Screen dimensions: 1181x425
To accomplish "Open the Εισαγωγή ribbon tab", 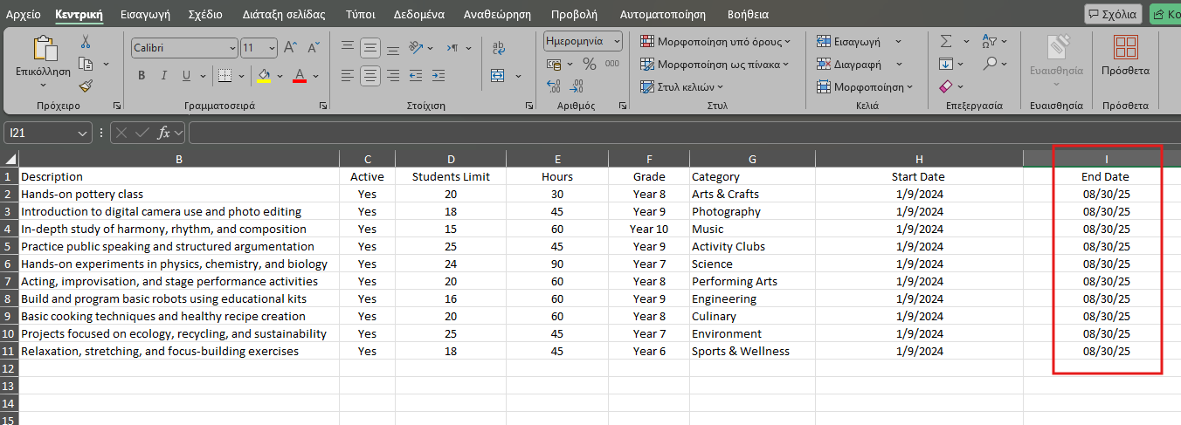I will [145, 15].
